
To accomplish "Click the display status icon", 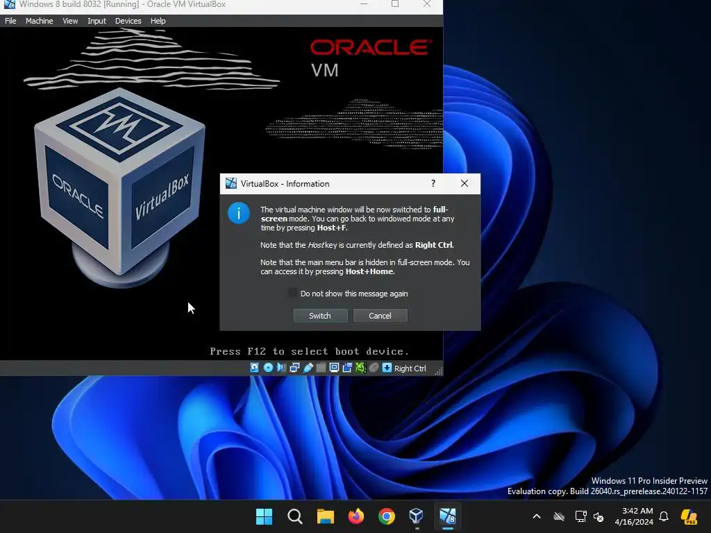I will point(334,368).
